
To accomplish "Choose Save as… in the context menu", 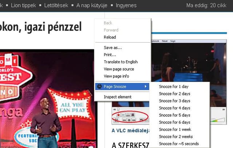I will click(112, 48).
